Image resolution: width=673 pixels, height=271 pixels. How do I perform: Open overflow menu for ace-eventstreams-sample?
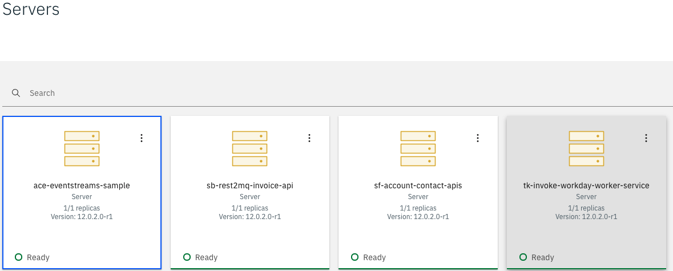[142, 138]
